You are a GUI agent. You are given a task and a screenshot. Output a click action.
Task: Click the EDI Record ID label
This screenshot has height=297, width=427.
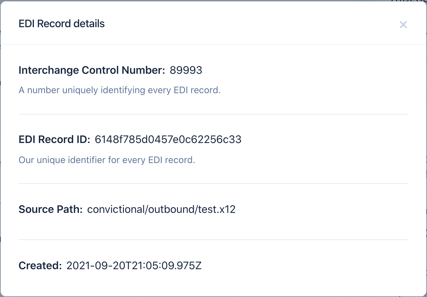point(54,139)
